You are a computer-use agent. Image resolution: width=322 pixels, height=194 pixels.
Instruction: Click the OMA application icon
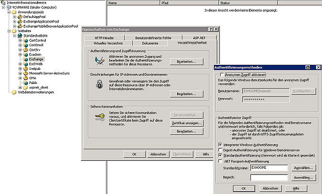(26, 78)
